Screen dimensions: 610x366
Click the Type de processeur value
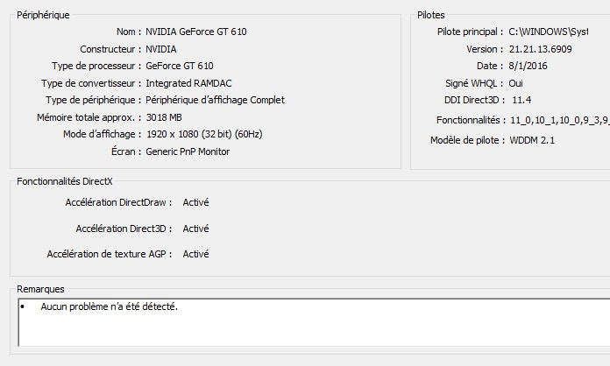(x=180, y=66)
